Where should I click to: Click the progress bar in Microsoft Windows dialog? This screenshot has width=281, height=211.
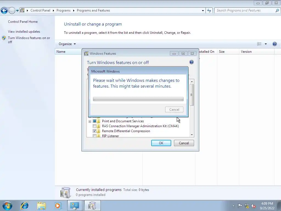(138, 99)
